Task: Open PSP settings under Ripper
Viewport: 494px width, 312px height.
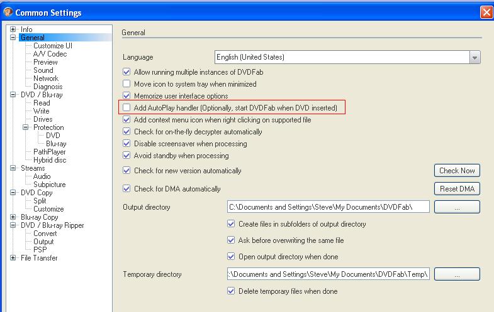Action: pyautogui.click(x=40, y=250)
